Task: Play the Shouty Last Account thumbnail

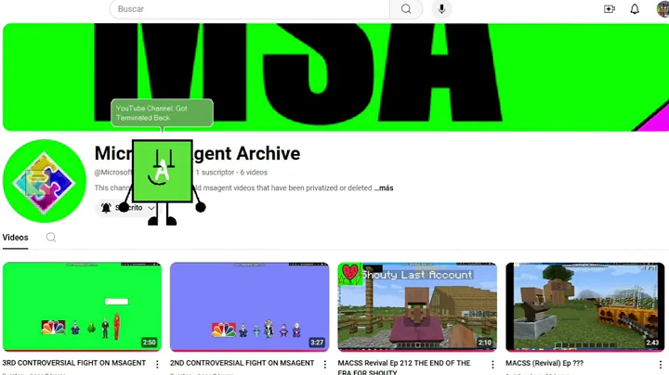Action: point(417,307)
